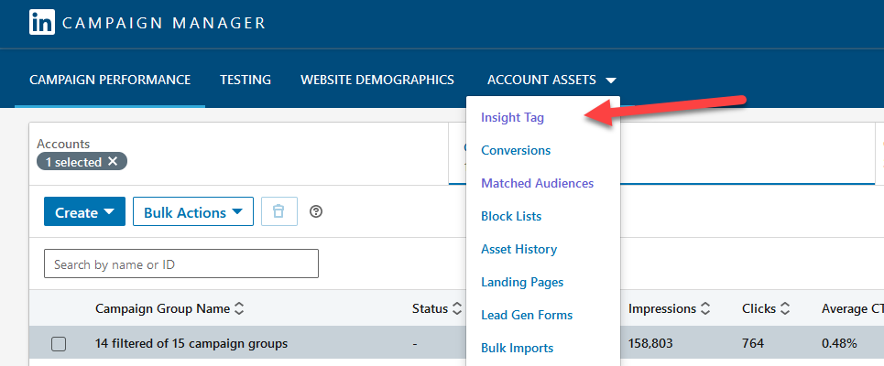Go to Campaign Performance tab
The width and height of the screenshot is (884, 366).
pos(110,80)
